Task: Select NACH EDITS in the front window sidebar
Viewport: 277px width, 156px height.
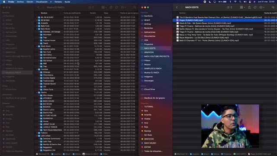Action: coord(156,48)
